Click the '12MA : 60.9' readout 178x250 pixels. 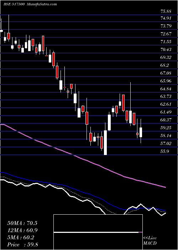coord(22,230)
